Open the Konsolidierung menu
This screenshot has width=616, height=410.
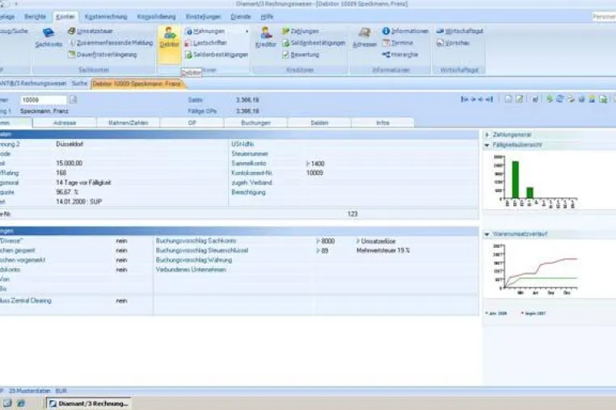click(x=156, y=17)
